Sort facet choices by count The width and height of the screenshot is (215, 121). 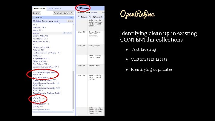click(56, 21)
